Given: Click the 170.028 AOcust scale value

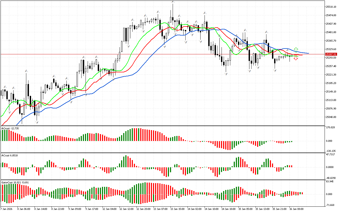Looking at the screenshot, I should pos(330,128).
